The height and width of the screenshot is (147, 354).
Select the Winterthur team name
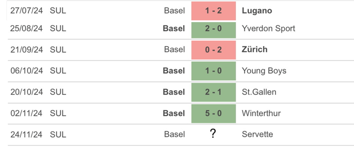(x=261, y=113)
